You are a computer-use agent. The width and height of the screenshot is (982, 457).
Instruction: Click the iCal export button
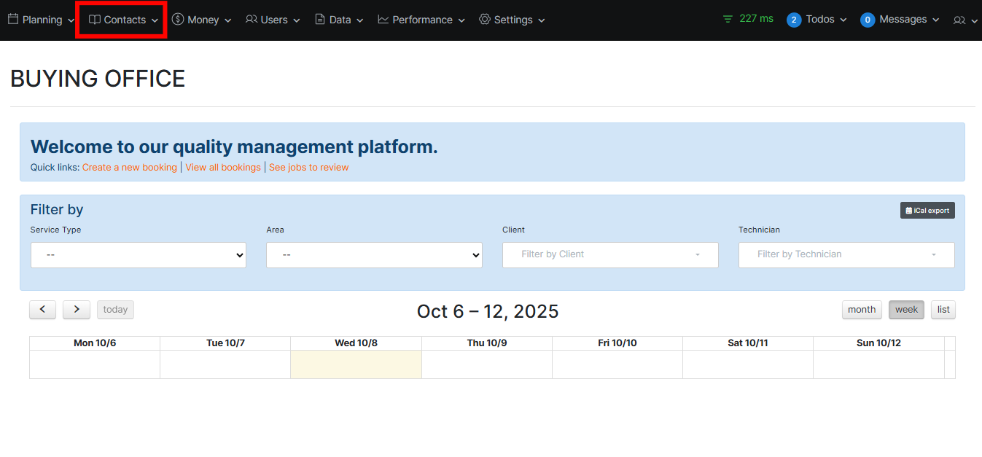(x=927, y=211)
